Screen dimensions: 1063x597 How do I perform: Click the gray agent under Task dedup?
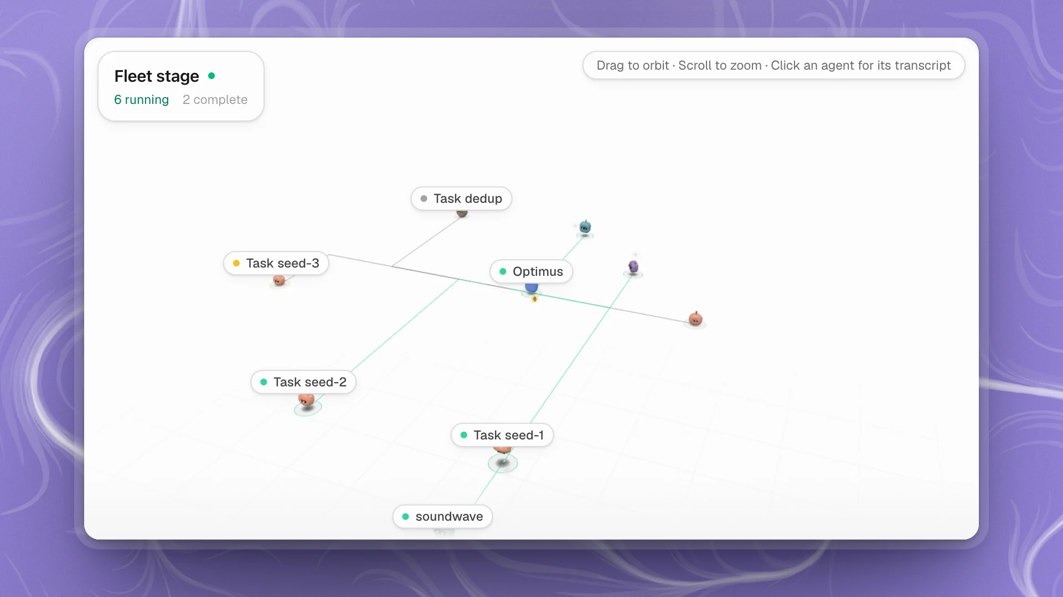point(462,213)
